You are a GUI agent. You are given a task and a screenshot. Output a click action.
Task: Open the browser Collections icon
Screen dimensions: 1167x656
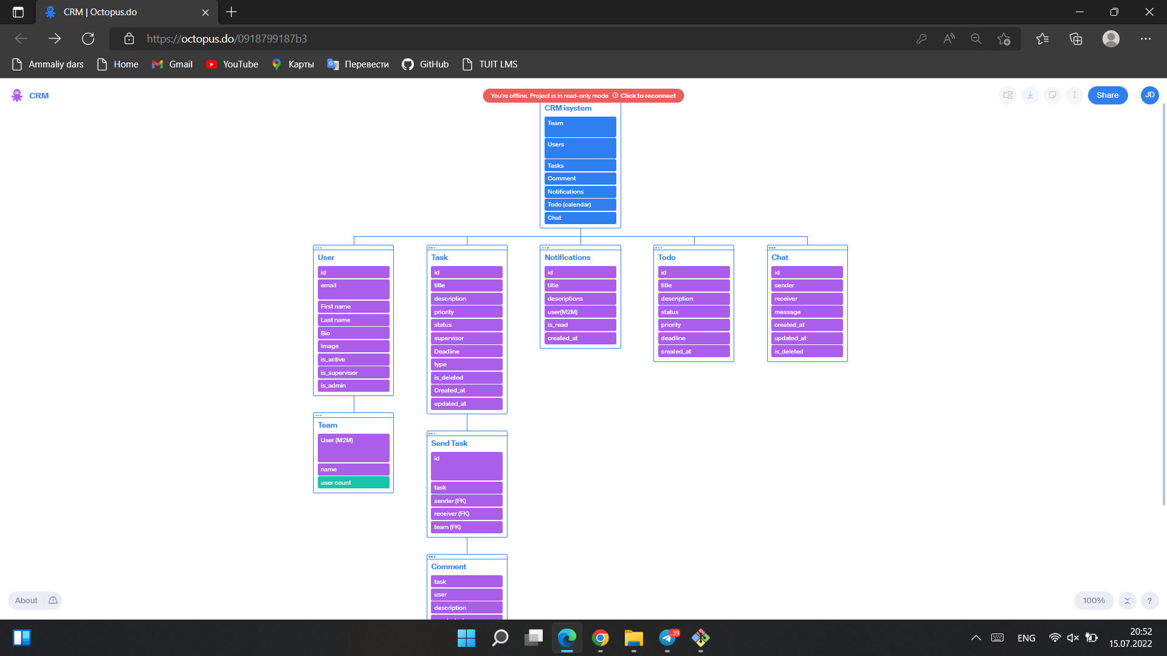(1076, 39)
